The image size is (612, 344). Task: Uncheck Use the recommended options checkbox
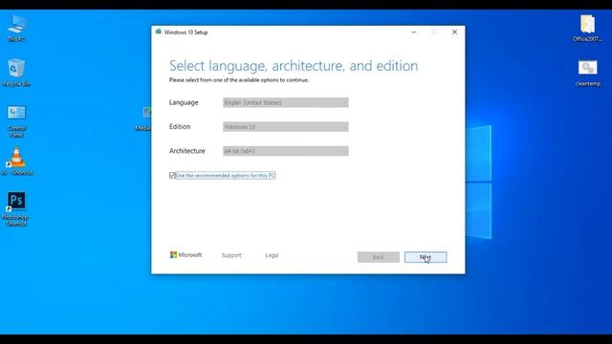(x=172, y=176)
